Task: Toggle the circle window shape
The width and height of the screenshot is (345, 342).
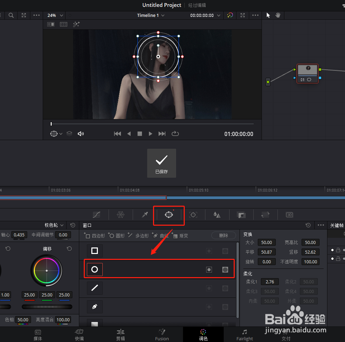Action: pyautogui.click(x=95, y=269)
